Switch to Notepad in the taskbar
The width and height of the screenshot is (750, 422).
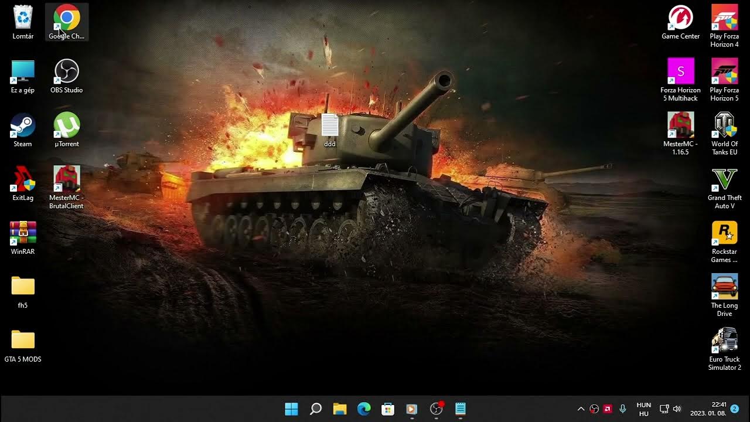pos(461,409)
